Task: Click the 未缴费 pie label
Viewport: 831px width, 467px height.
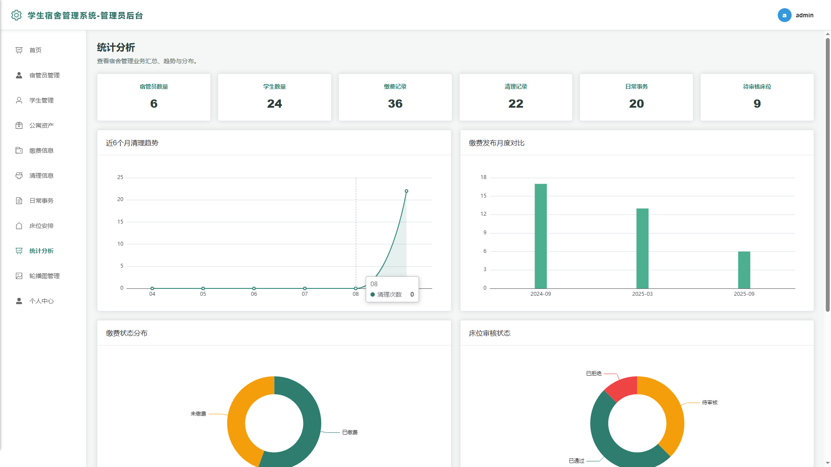Action: click(198, 414)
